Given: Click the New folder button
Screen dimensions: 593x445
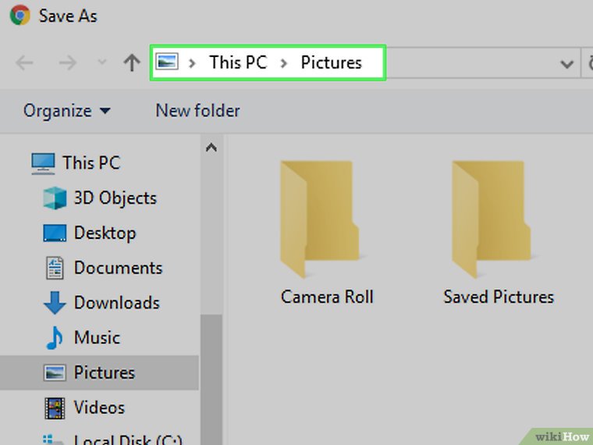Looking at the screenshot, I should click(x=197, y=111).
